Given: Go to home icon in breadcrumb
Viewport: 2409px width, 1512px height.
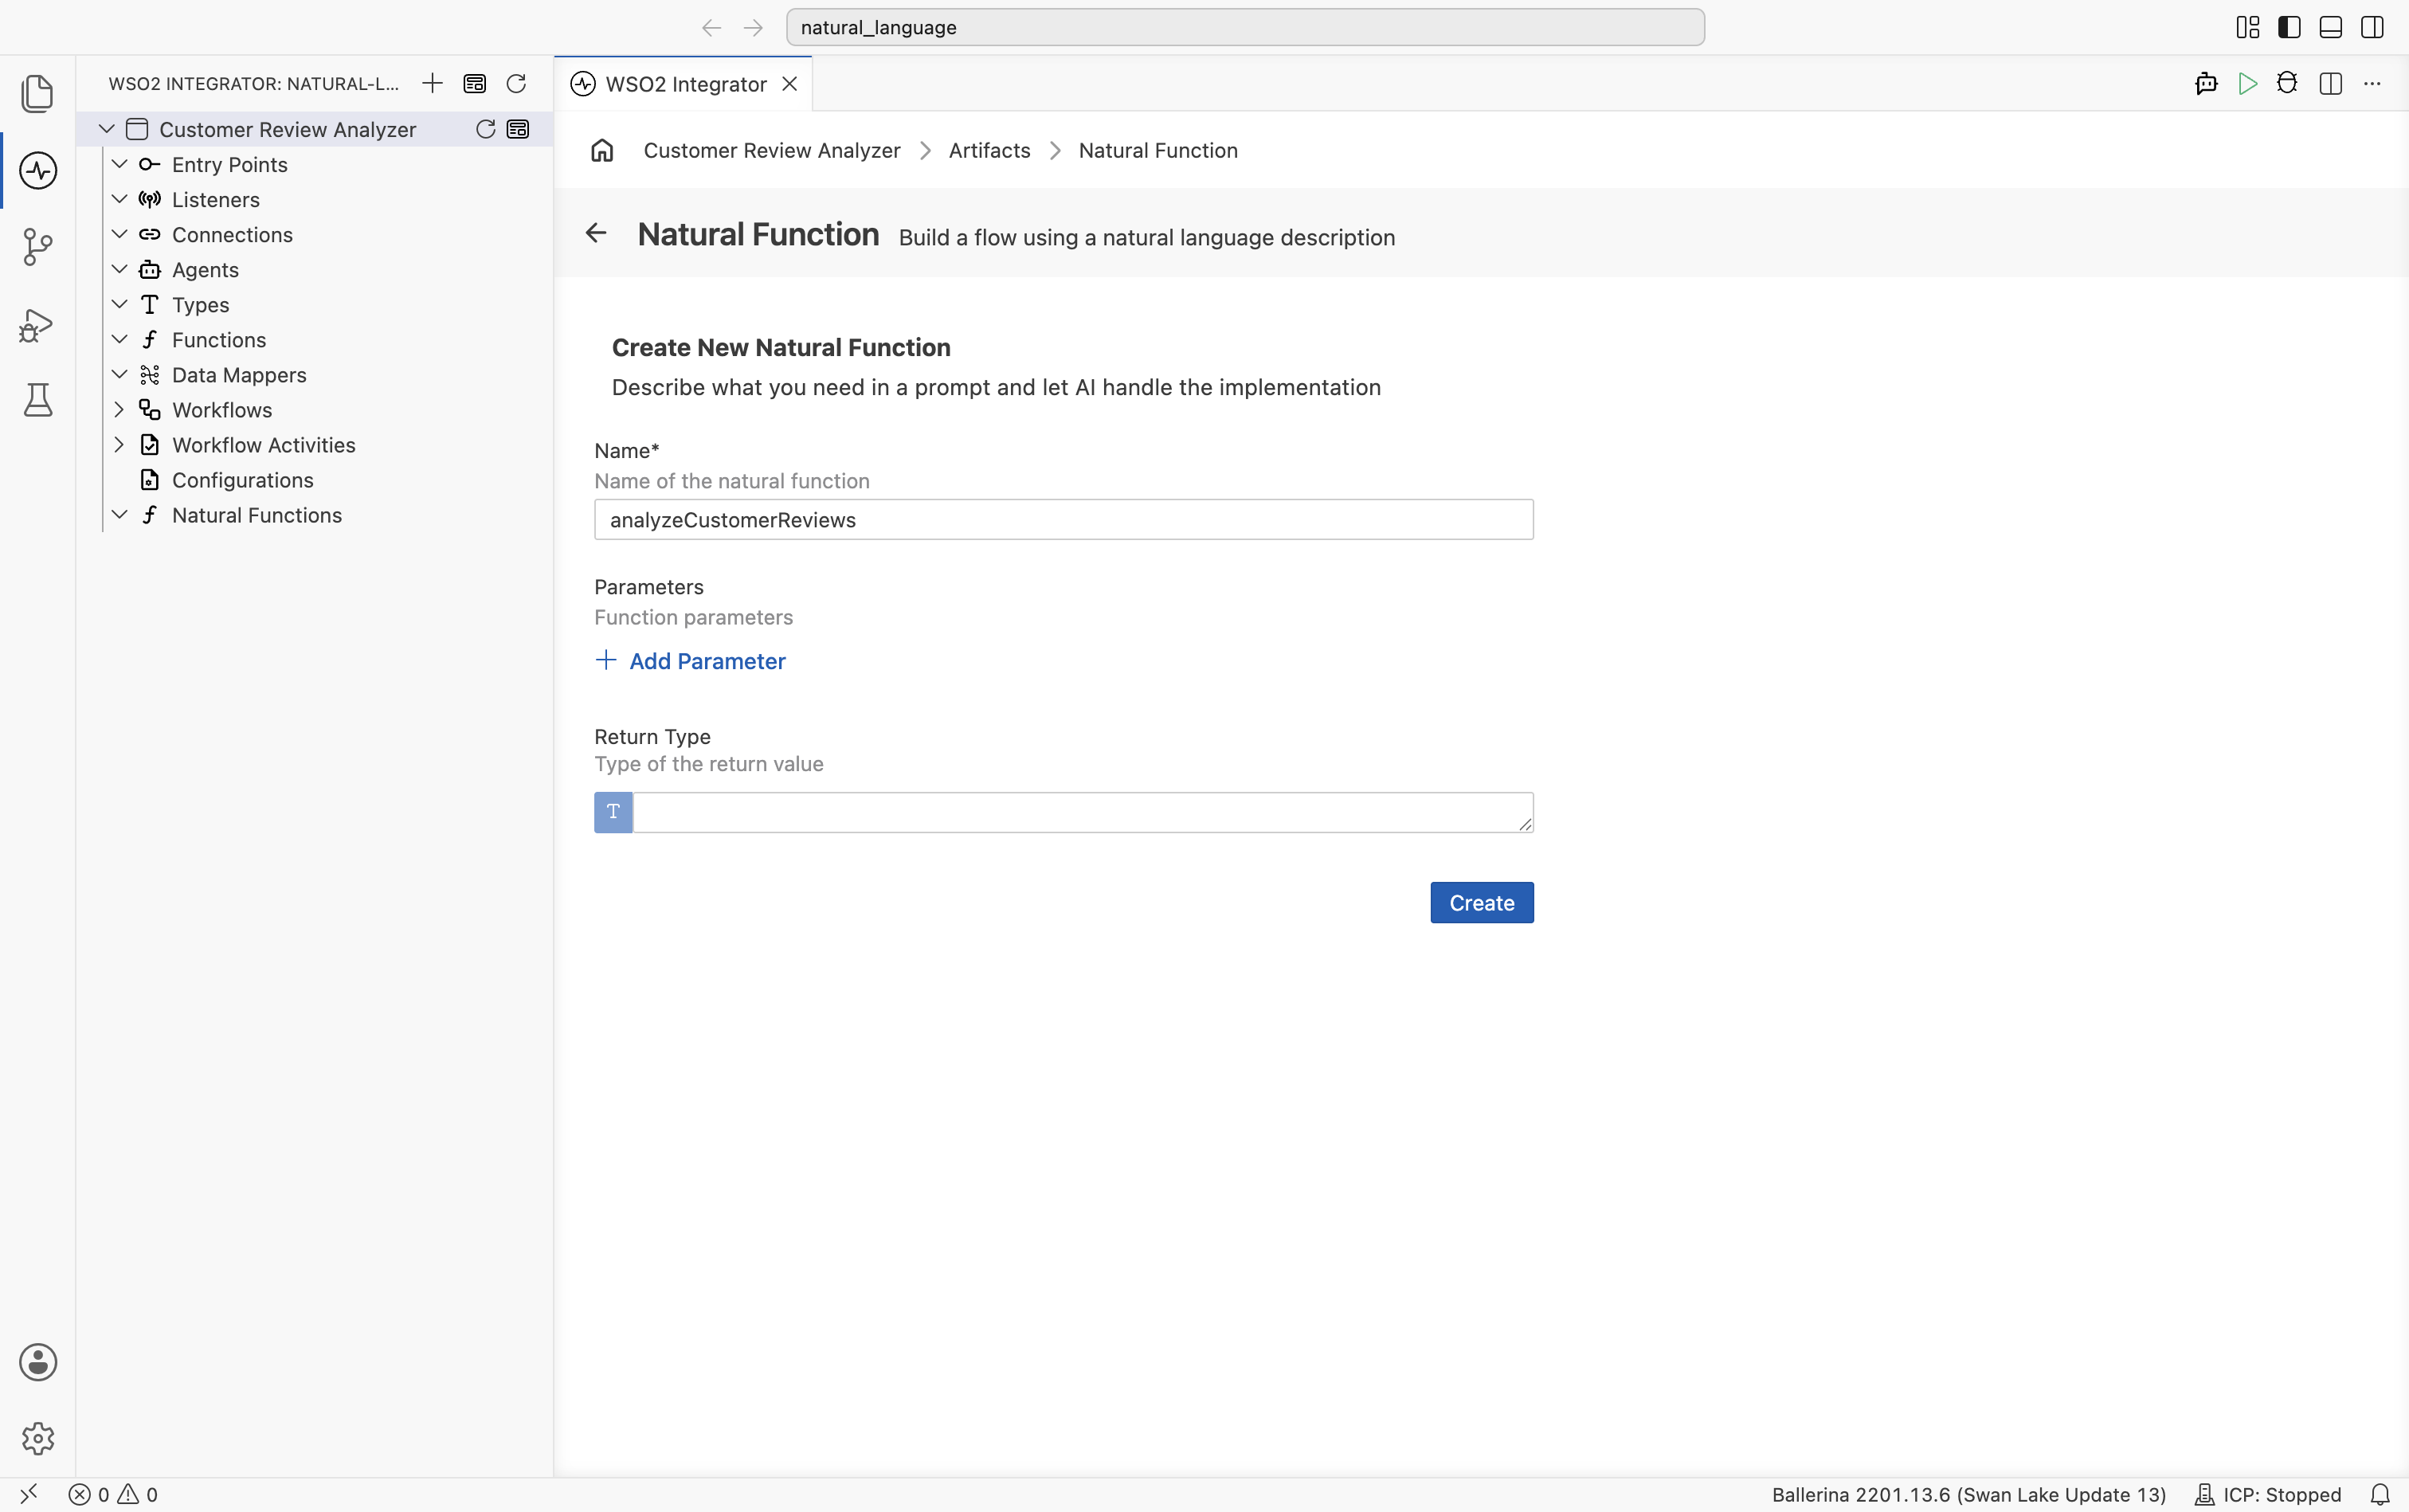Looking at the screenshot, I should pos(602,150).
